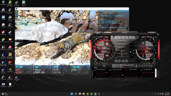Screen dimensions: 171x96
Task: Launch Kombustor via the K button in Afterburner
Action: [118, 38]
